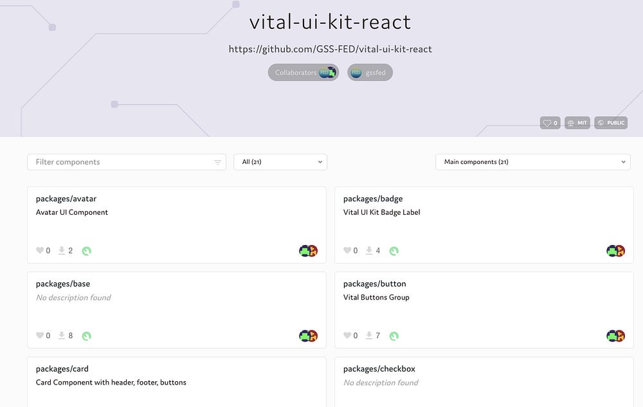Open contributor avatars on packages/base card
Screen dimensions: 643x407
pos(309,336)
